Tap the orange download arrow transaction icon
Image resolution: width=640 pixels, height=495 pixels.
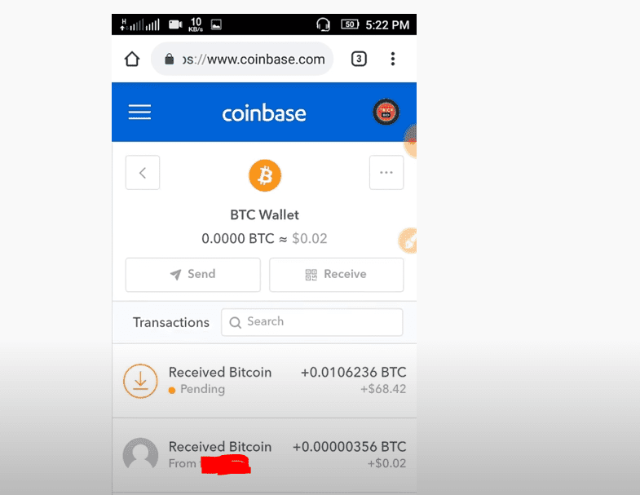tap(140, 381)
